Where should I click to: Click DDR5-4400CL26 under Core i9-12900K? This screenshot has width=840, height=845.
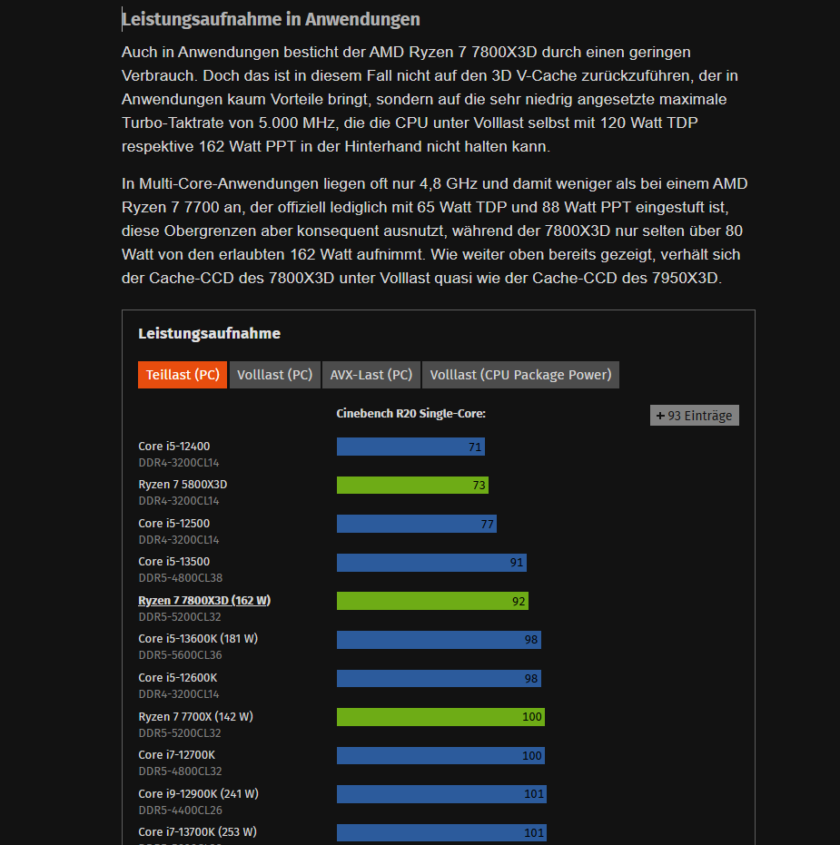(x=181, y=810)
